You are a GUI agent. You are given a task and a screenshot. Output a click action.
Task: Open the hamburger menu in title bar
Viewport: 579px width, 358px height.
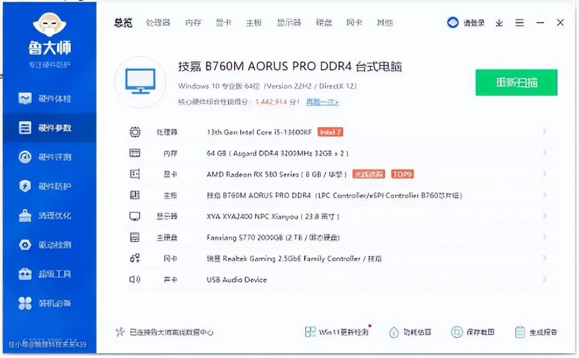[519, 23]
